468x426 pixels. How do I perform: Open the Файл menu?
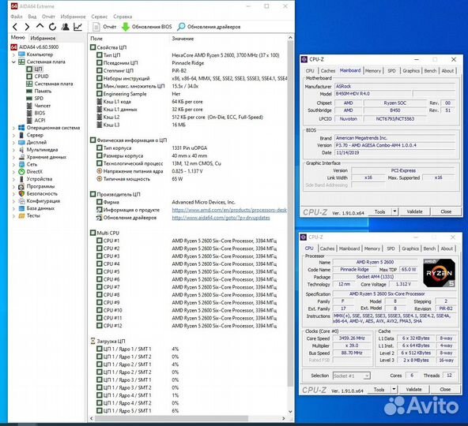[x=17, y=17]
